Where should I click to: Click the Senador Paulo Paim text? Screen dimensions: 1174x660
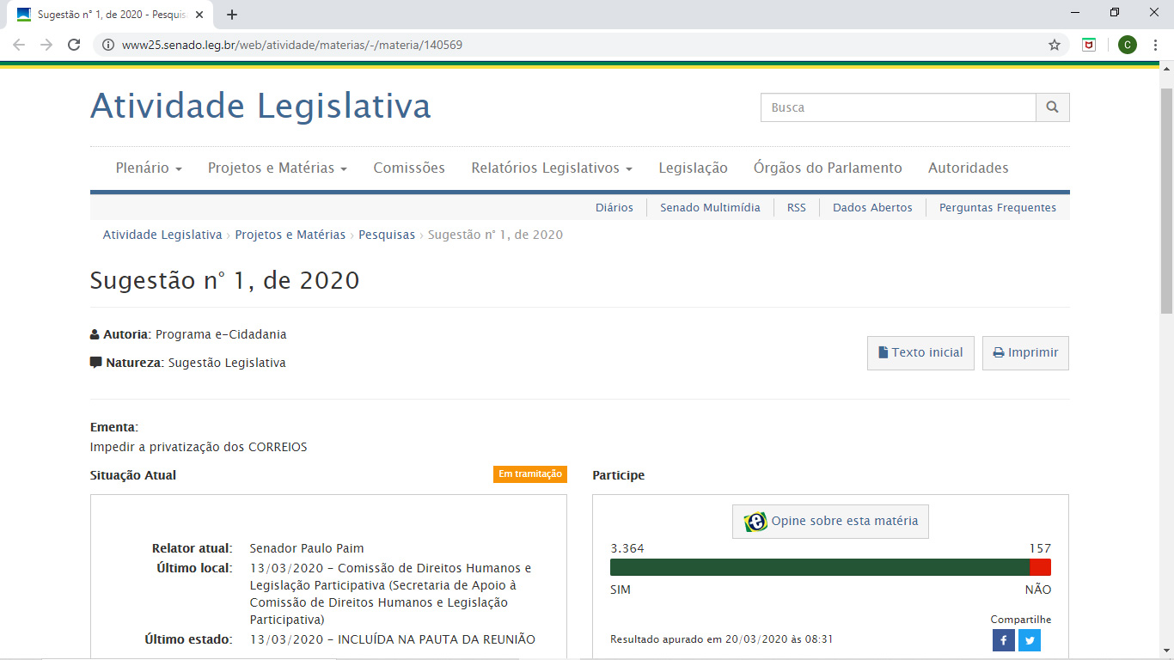click(307, 548)
